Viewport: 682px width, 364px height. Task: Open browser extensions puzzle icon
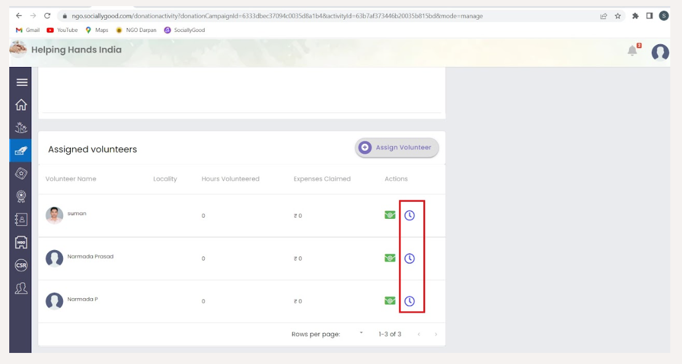click(635, 16)
